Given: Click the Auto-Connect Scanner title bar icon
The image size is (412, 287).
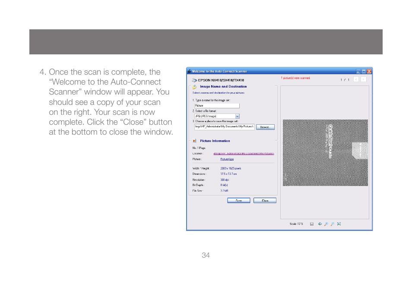Looking at the screenshot, I should 189,71.
